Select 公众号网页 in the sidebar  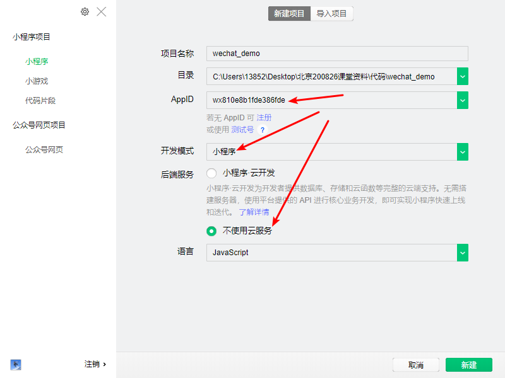[44, 149]
